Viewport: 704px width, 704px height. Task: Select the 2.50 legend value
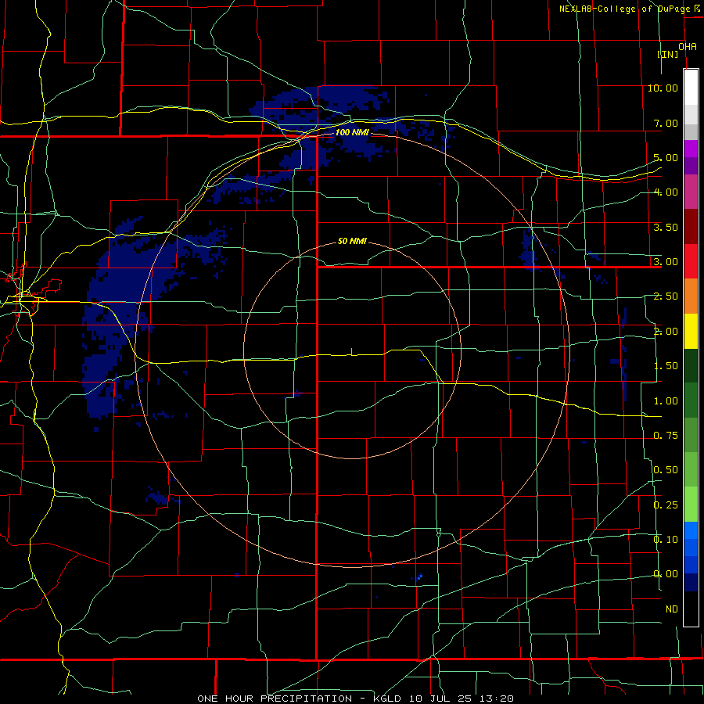[x=666, y=296]
